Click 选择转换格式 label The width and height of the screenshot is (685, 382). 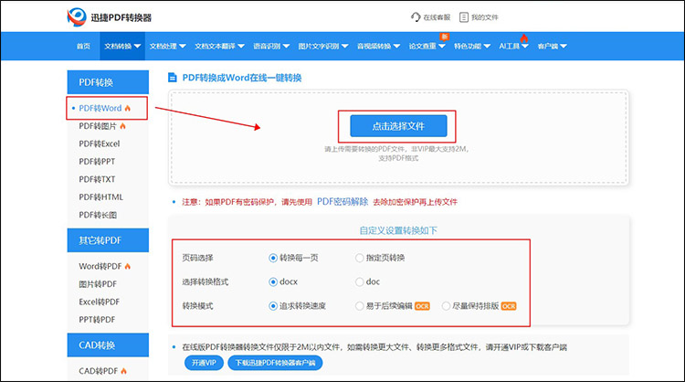(205, 281)
